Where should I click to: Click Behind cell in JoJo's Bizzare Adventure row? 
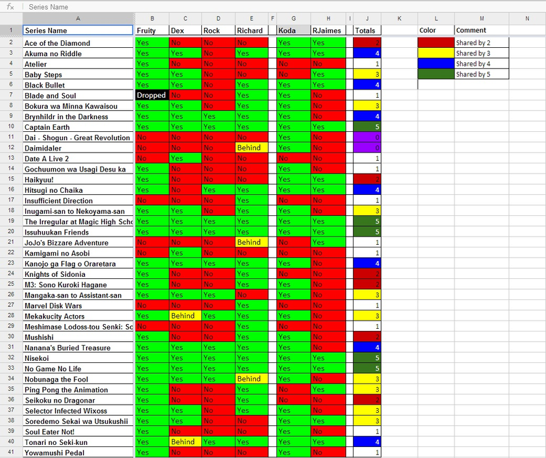point(252,242)
